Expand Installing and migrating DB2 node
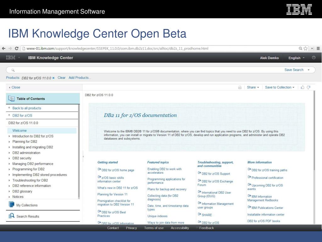The image size is (322, 242). pyautogui.click(x=9, y=147)
